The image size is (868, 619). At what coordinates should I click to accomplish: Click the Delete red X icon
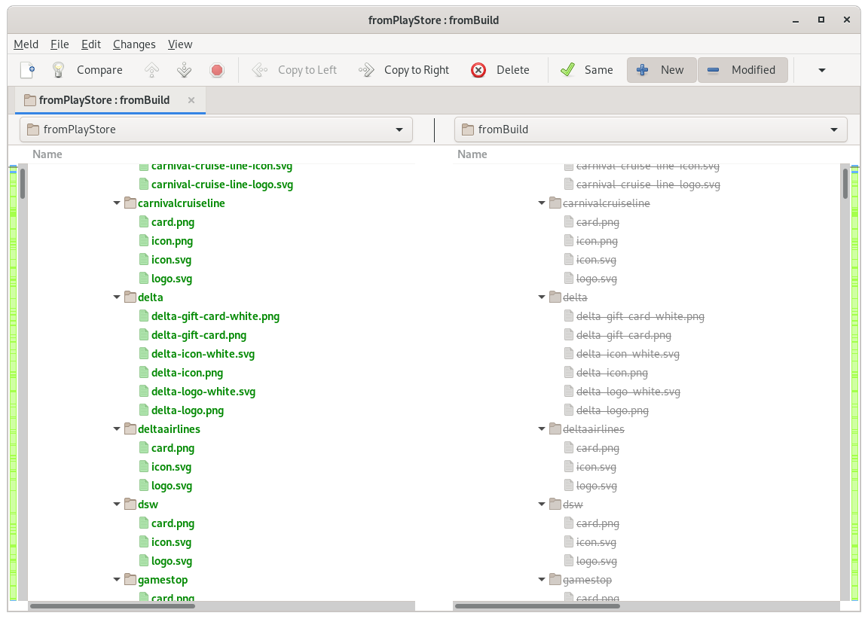pyautogui.click(x=478, y=70)
